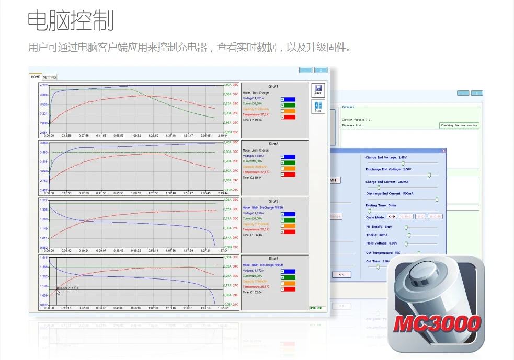Toggle Slot4 current green checkbox
Viewport: 514px width, 360px height.
(282, 277)
